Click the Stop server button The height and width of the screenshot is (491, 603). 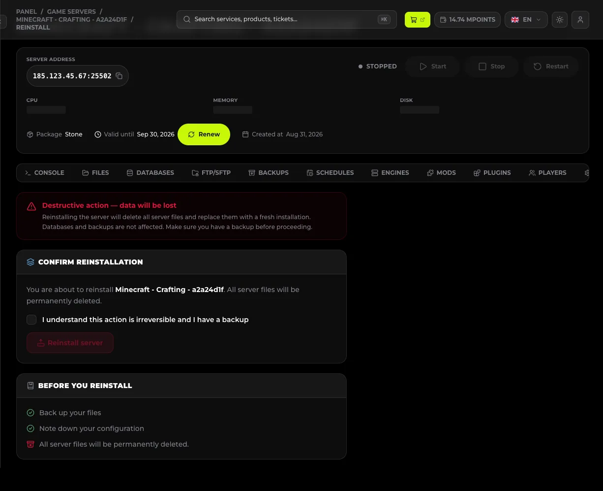point(492,66)
